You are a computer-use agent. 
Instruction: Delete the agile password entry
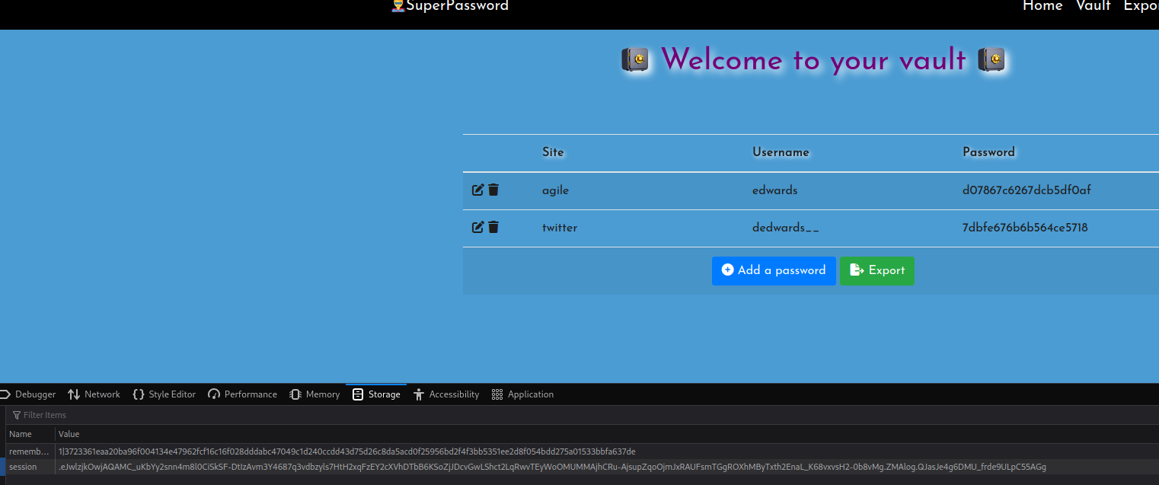493,190
